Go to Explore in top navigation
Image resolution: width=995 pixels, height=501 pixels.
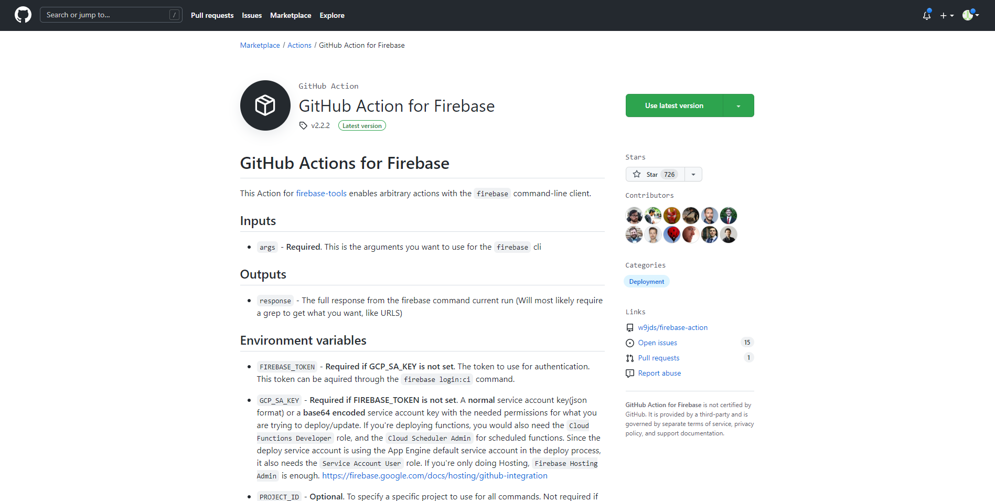click(332, 15)
